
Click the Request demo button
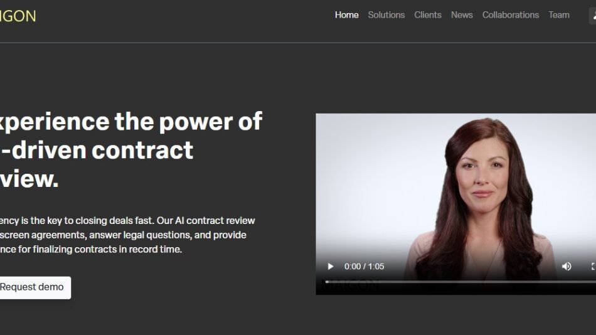pos(35,287)
